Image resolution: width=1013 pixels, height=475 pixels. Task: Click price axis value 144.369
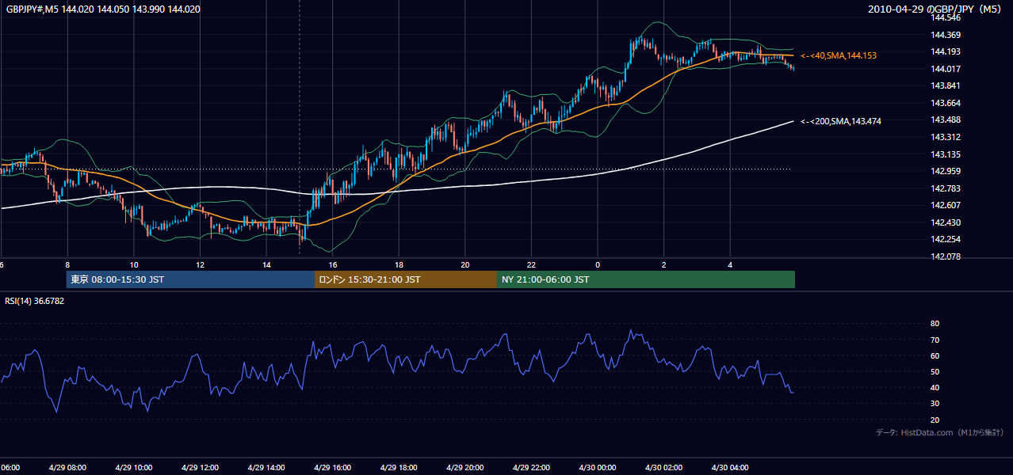(946, 35)
